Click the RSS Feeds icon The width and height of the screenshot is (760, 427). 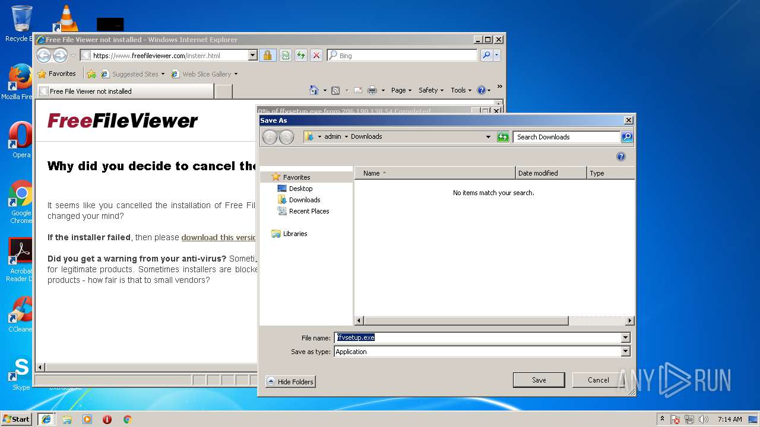(335, 90)
